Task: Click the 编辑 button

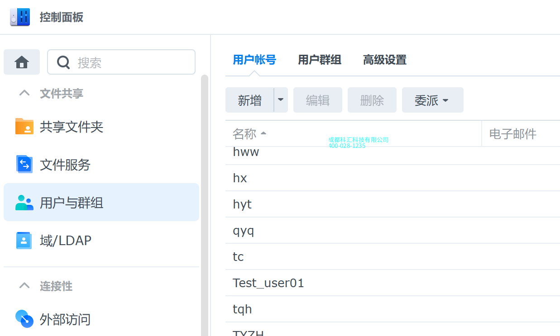Action: tap(317, 100)
